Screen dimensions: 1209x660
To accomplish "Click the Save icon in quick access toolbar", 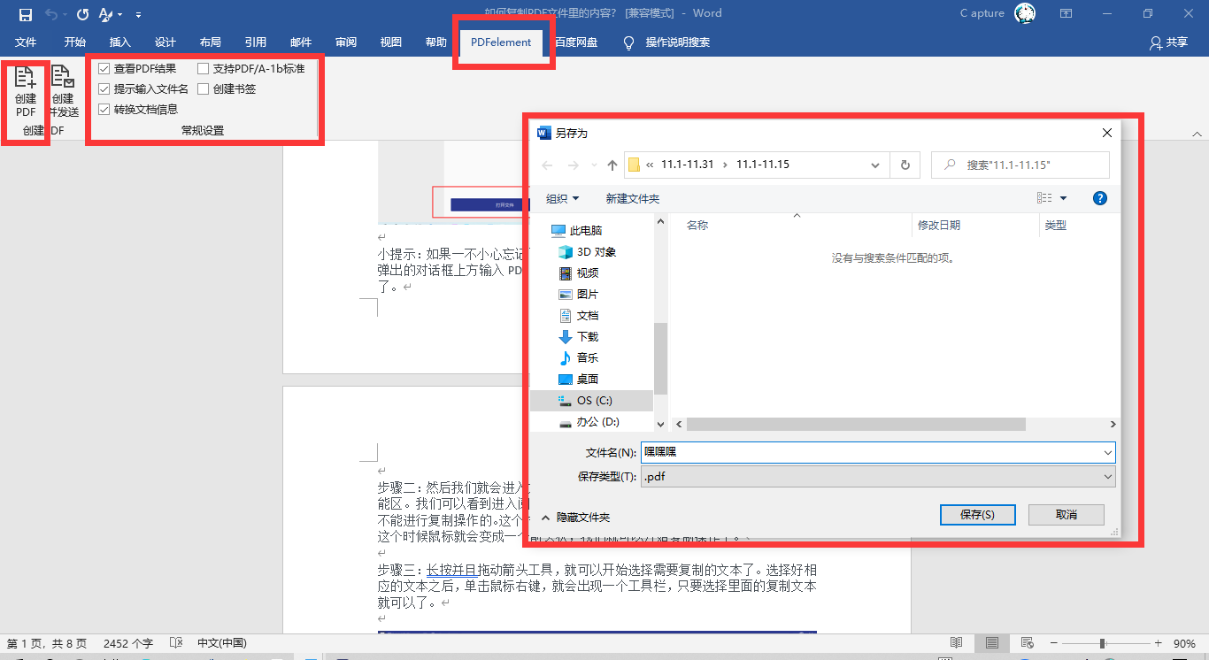I will 26,14.
